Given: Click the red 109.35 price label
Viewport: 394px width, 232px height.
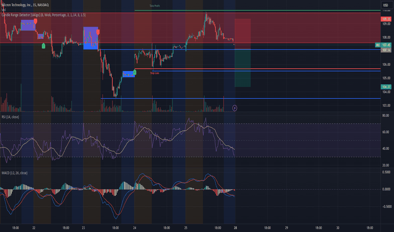Looking at the screenshot, I should coord(386,19).
